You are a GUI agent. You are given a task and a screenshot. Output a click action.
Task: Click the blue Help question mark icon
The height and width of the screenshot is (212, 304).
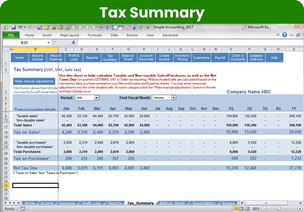click(285, 35)
